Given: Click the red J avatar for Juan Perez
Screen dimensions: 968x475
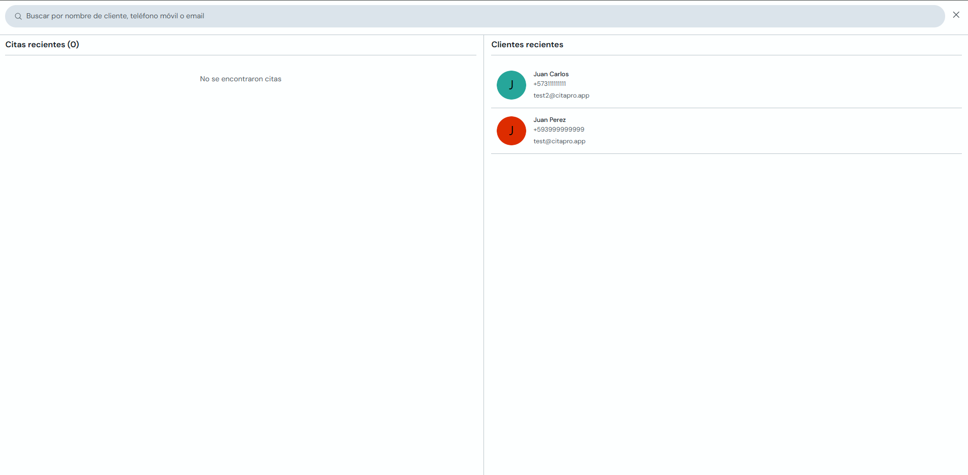Looking at the screenshot, I should [x=511, y=131].
